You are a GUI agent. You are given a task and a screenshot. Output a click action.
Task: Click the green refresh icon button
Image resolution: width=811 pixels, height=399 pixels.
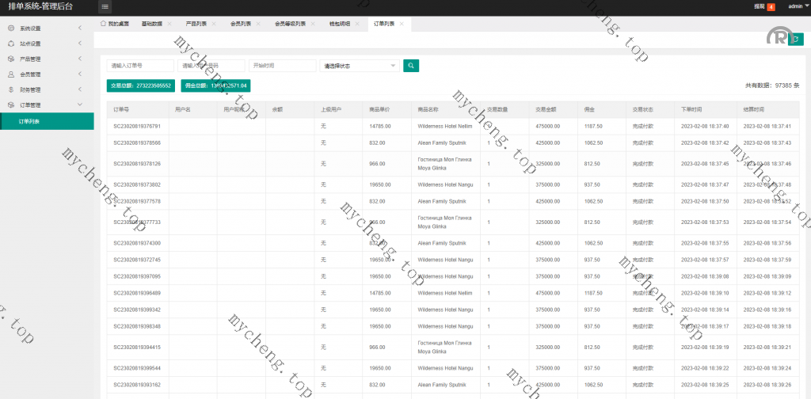click(x=796, y=38)
